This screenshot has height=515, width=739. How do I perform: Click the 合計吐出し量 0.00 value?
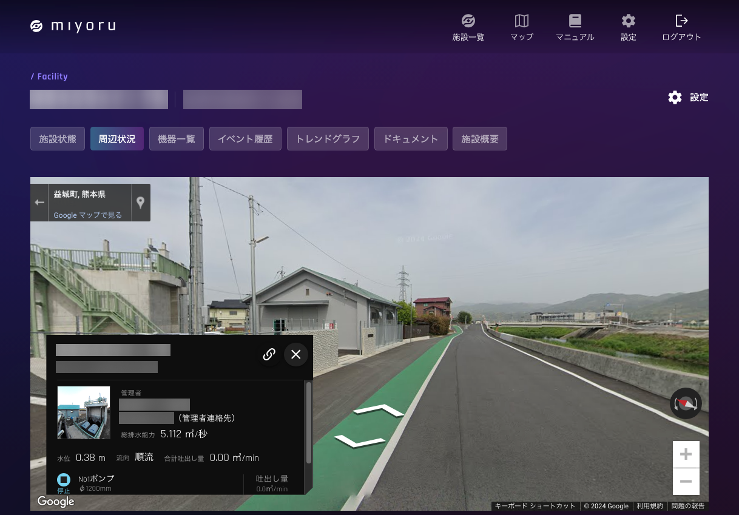[x=234, y=457]
